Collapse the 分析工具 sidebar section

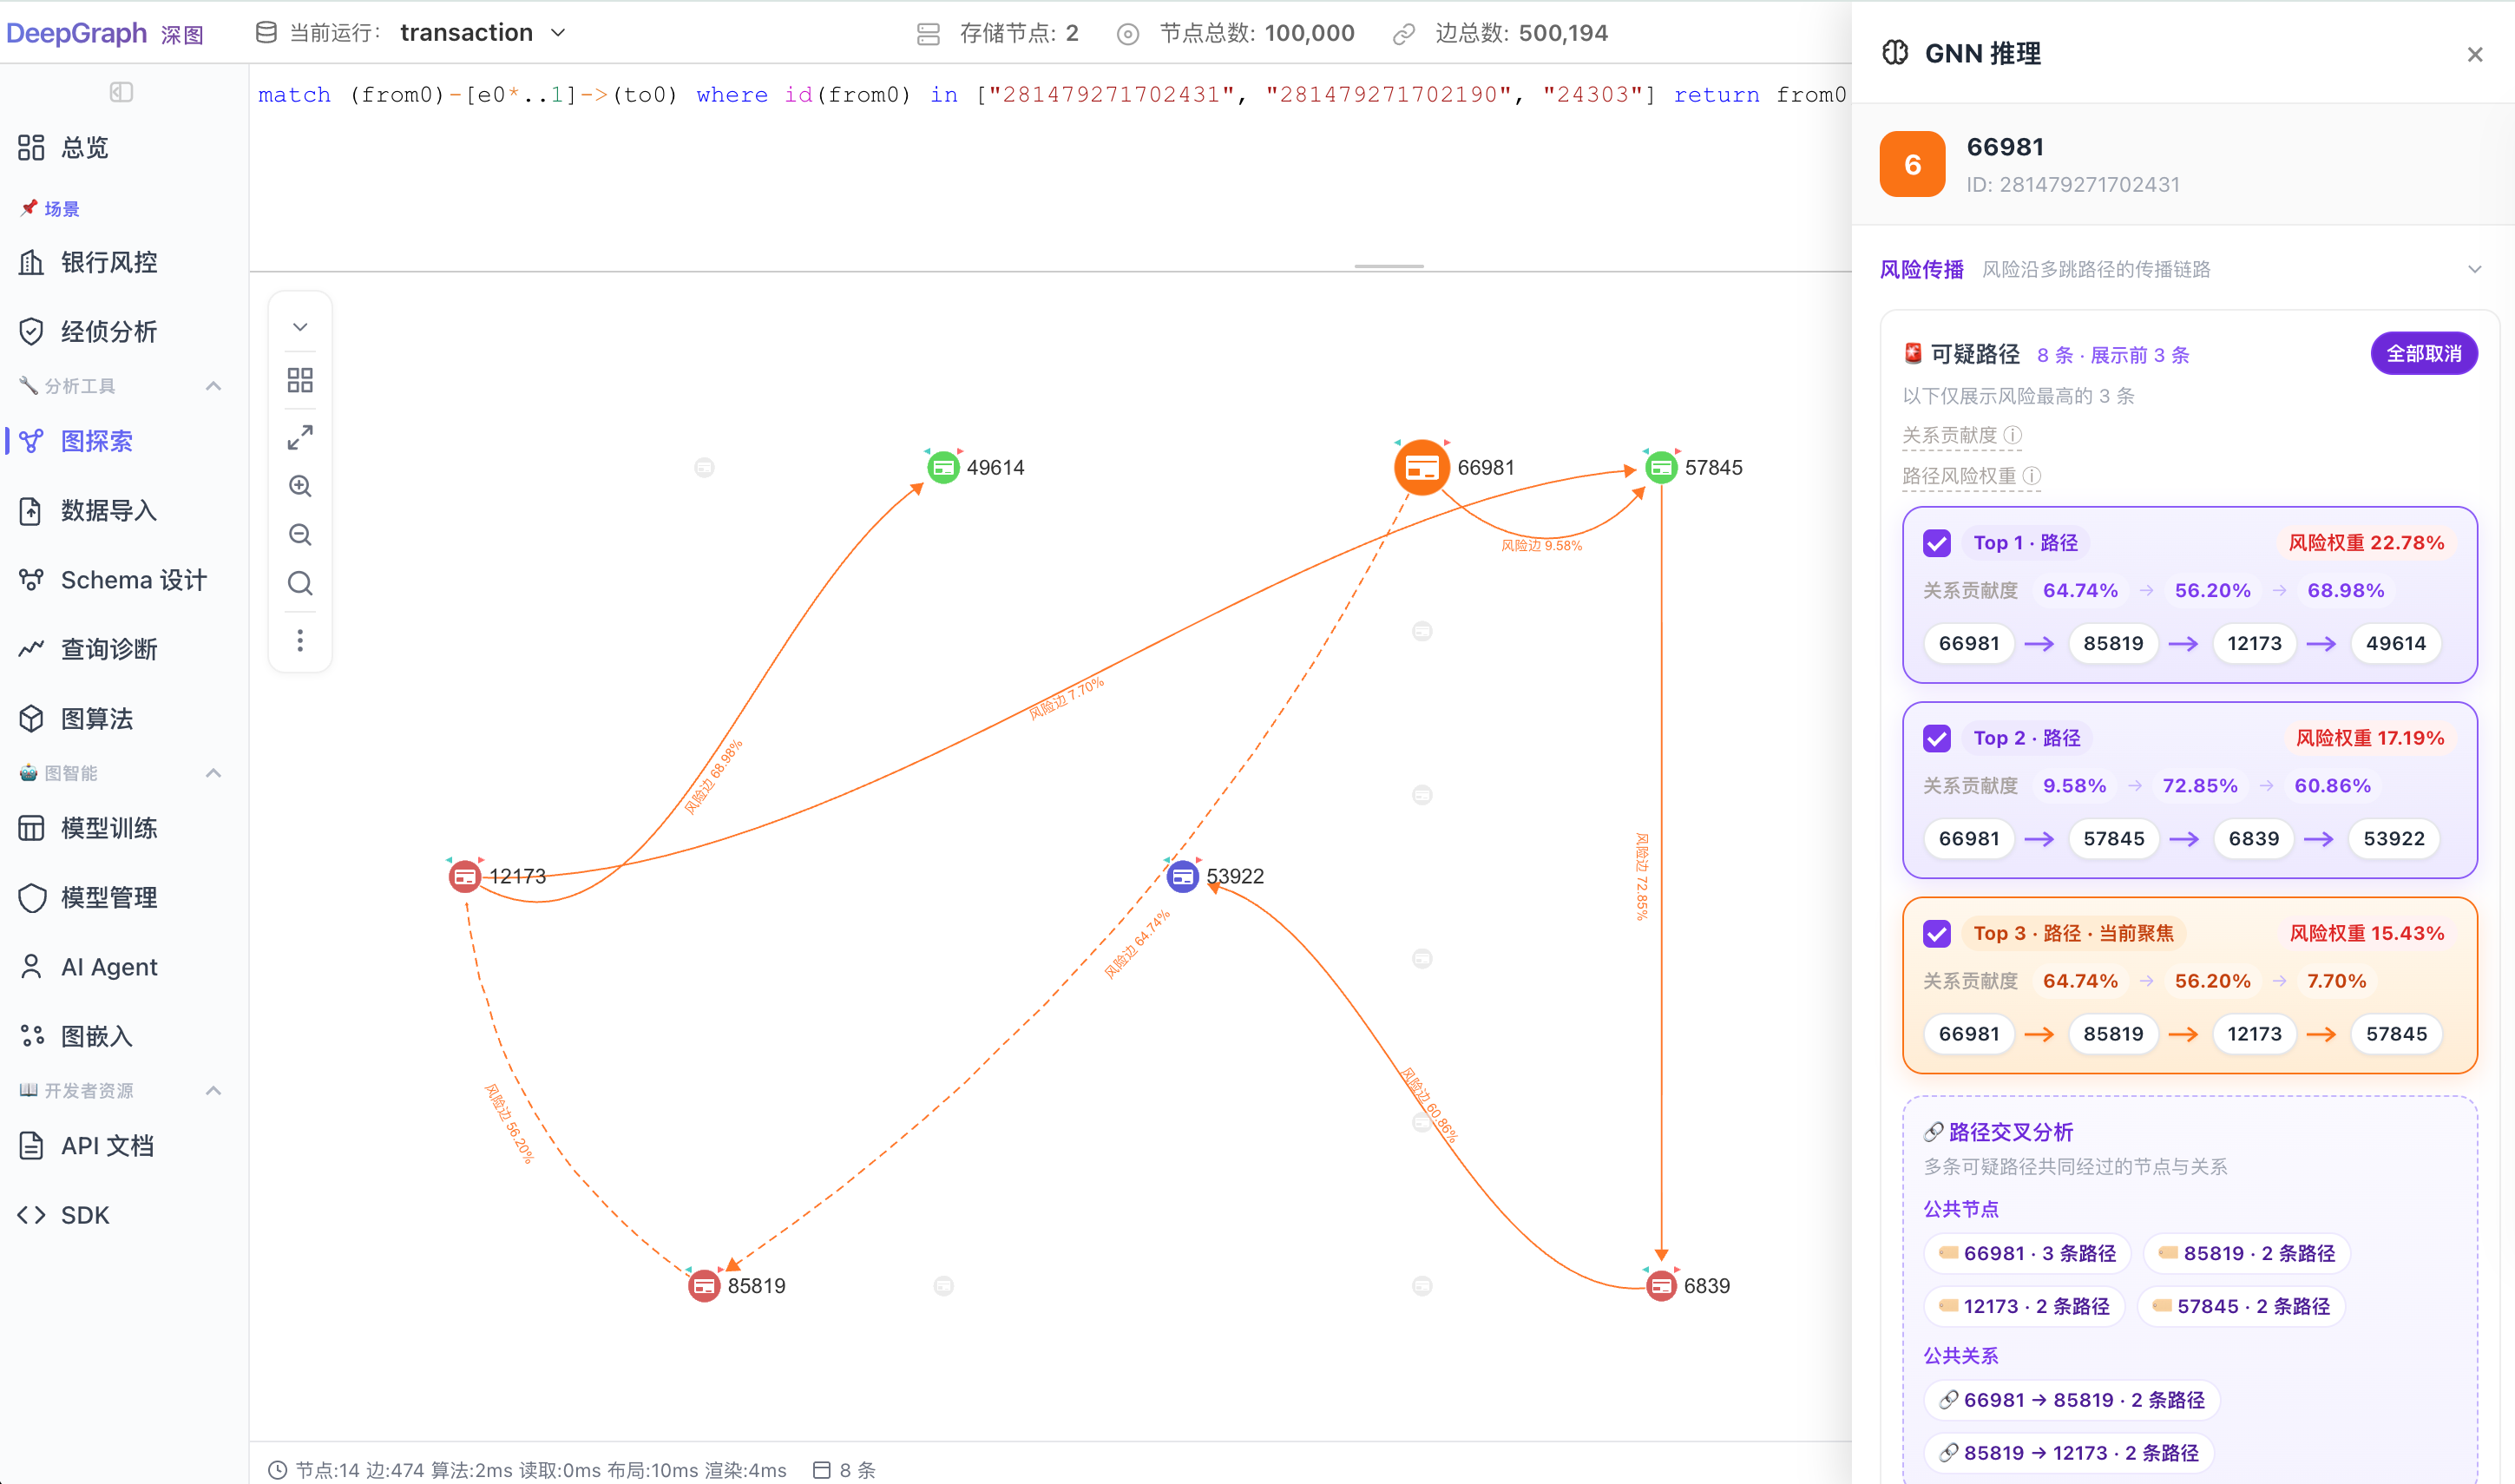click(x=213, y=386)
